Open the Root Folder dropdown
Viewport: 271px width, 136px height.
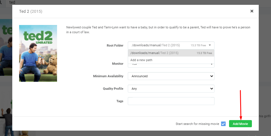coord(171,45)
